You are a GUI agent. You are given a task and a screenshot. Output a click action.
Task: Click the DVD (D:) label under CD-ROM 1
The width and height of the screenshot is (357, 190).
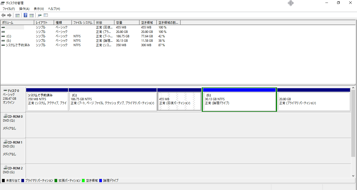pos(9,146)
